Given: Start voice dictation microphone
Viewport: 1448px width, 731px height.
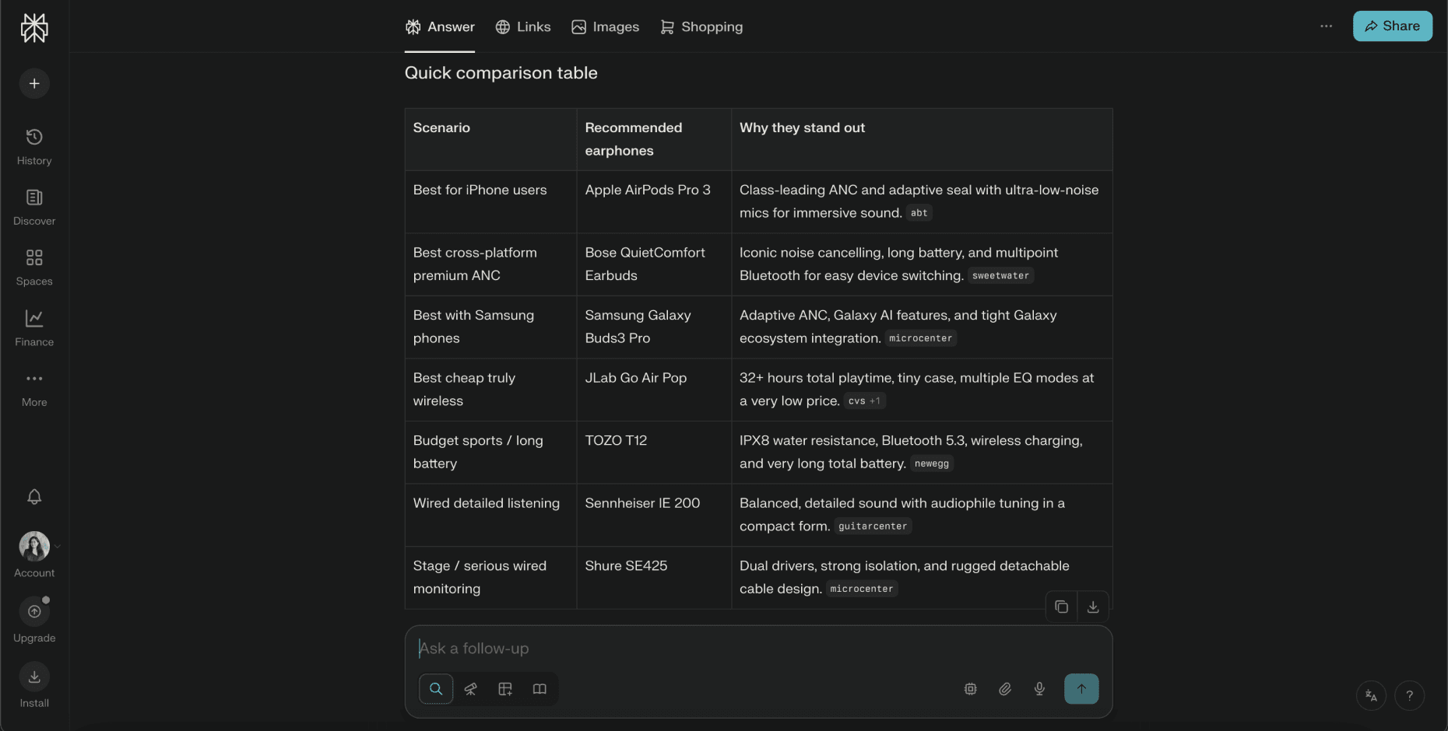Looking at the screenshot, I should [1039, 689].
